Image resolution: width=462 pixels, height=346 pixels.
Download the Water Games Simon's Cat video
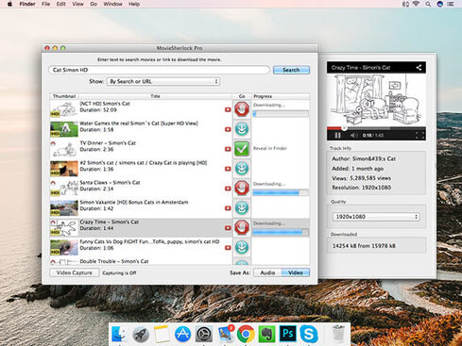(242, 129)
